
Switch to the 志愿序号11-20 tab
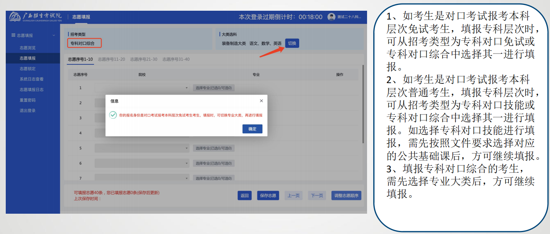coord(111,59)
